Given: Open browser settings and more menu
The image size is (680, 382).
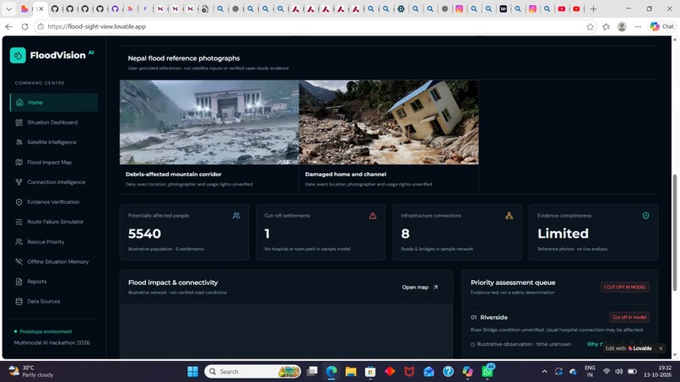Looking at the screenshot, I should coord(638,27).
